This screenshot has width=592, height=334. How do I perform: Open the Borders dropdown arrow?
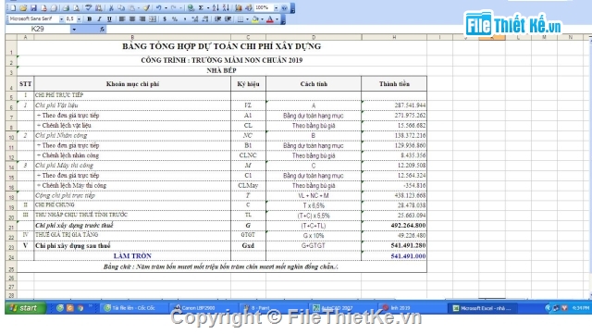[247, 19]
